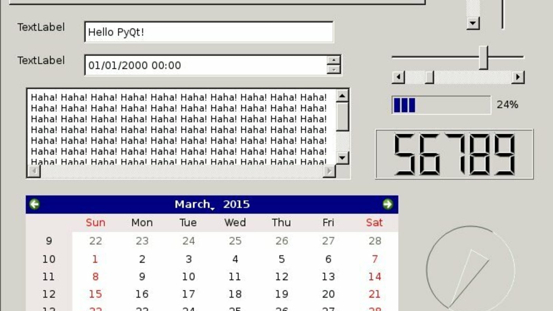Click horizontal scrollbar right arrow under slider
This screenshot has height=311, width=553.
coord(518,77)
